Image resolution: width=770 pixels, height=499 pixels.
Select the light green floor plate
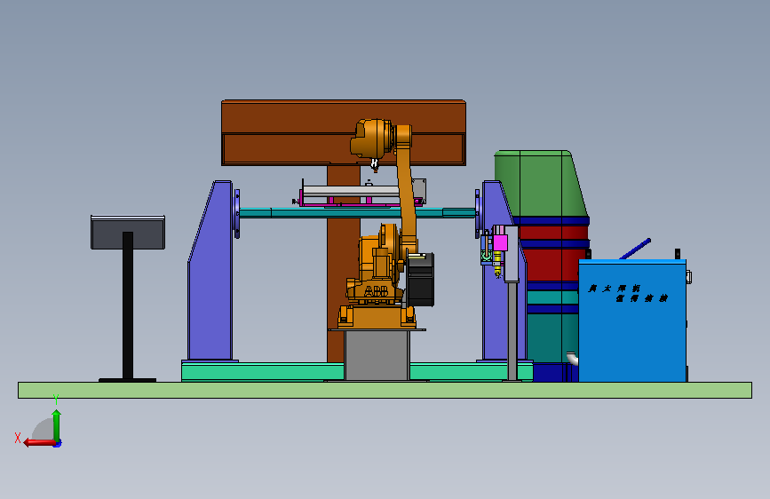(385, 390)
